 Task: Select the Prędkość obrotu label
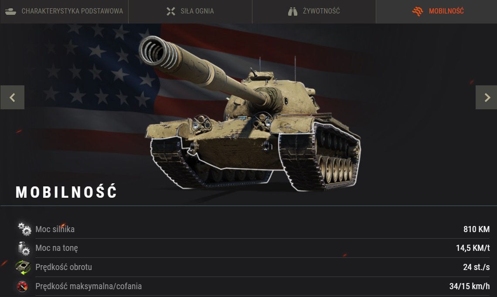64,267
